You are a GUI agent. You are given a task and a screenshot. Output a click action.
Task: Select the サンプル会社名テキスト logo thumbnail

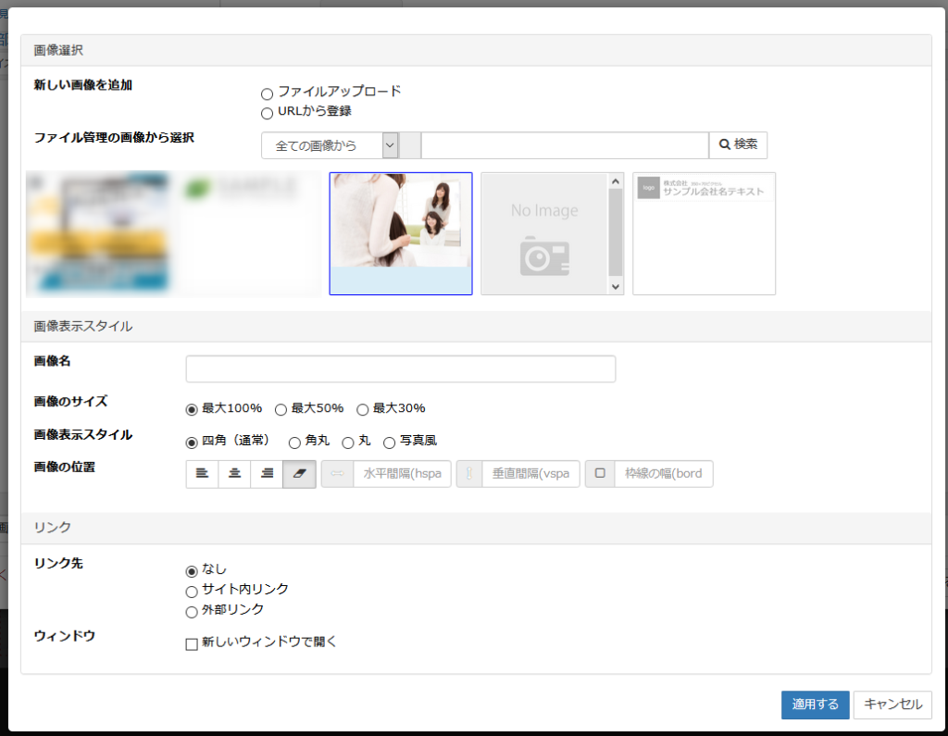pos(704,233)
